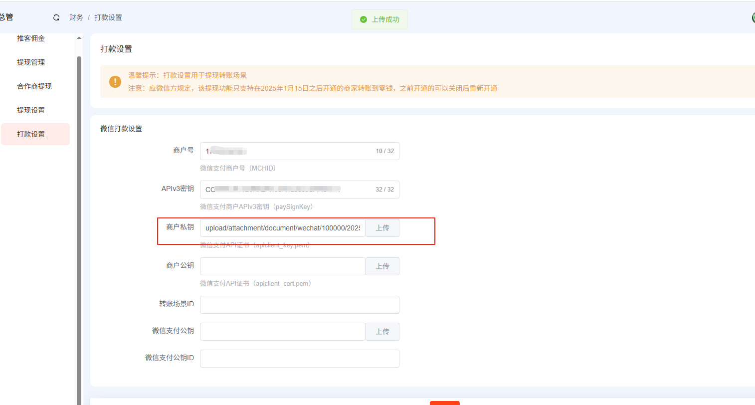Click the 转账场景ID text box

(299, 305)
